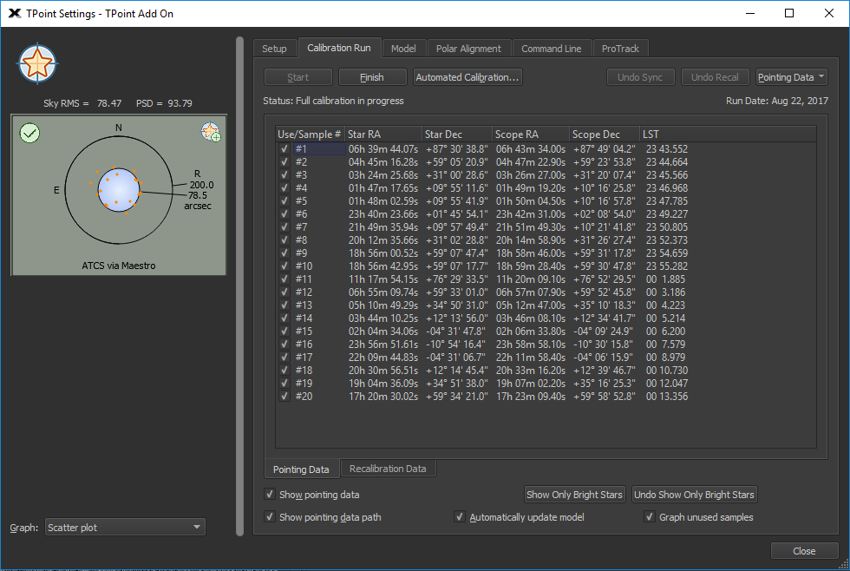Click the PSD value 93.79
This screenshot has width=850, height=571.
[180, 103]
